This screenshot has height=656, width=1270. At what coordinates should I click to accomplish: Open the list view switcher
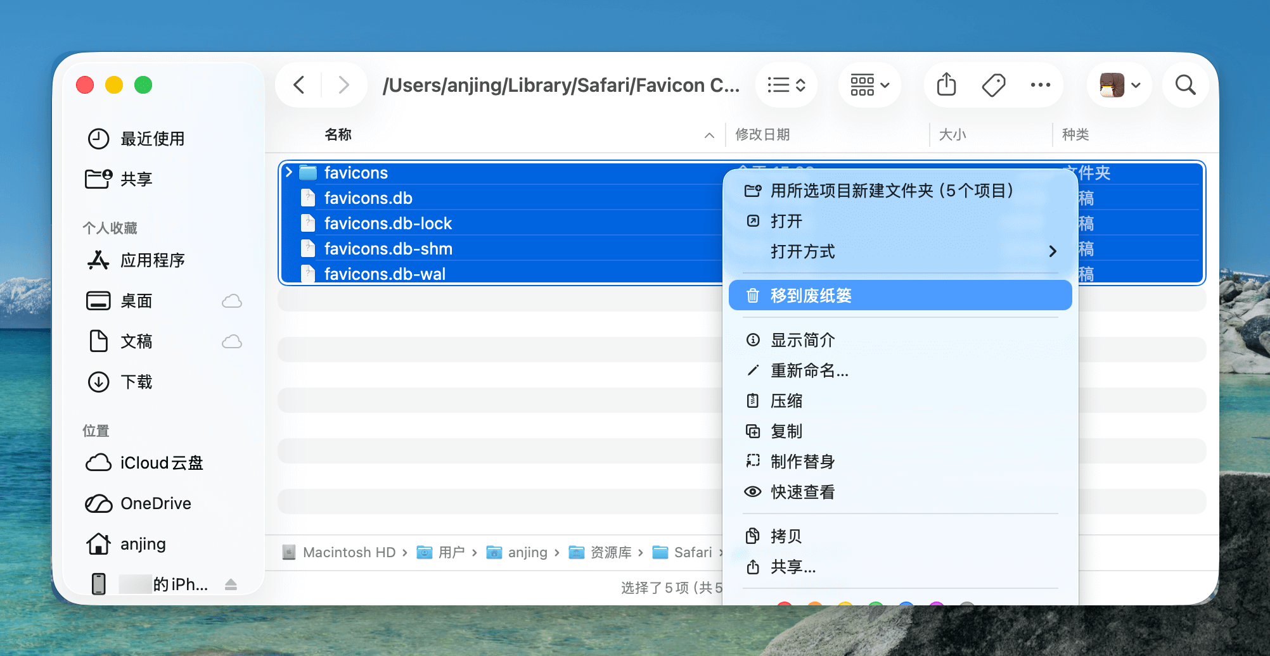(786, 85)
